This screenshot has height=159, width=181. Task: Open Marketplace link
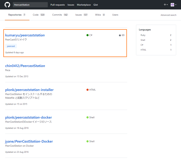click(84, 5)
